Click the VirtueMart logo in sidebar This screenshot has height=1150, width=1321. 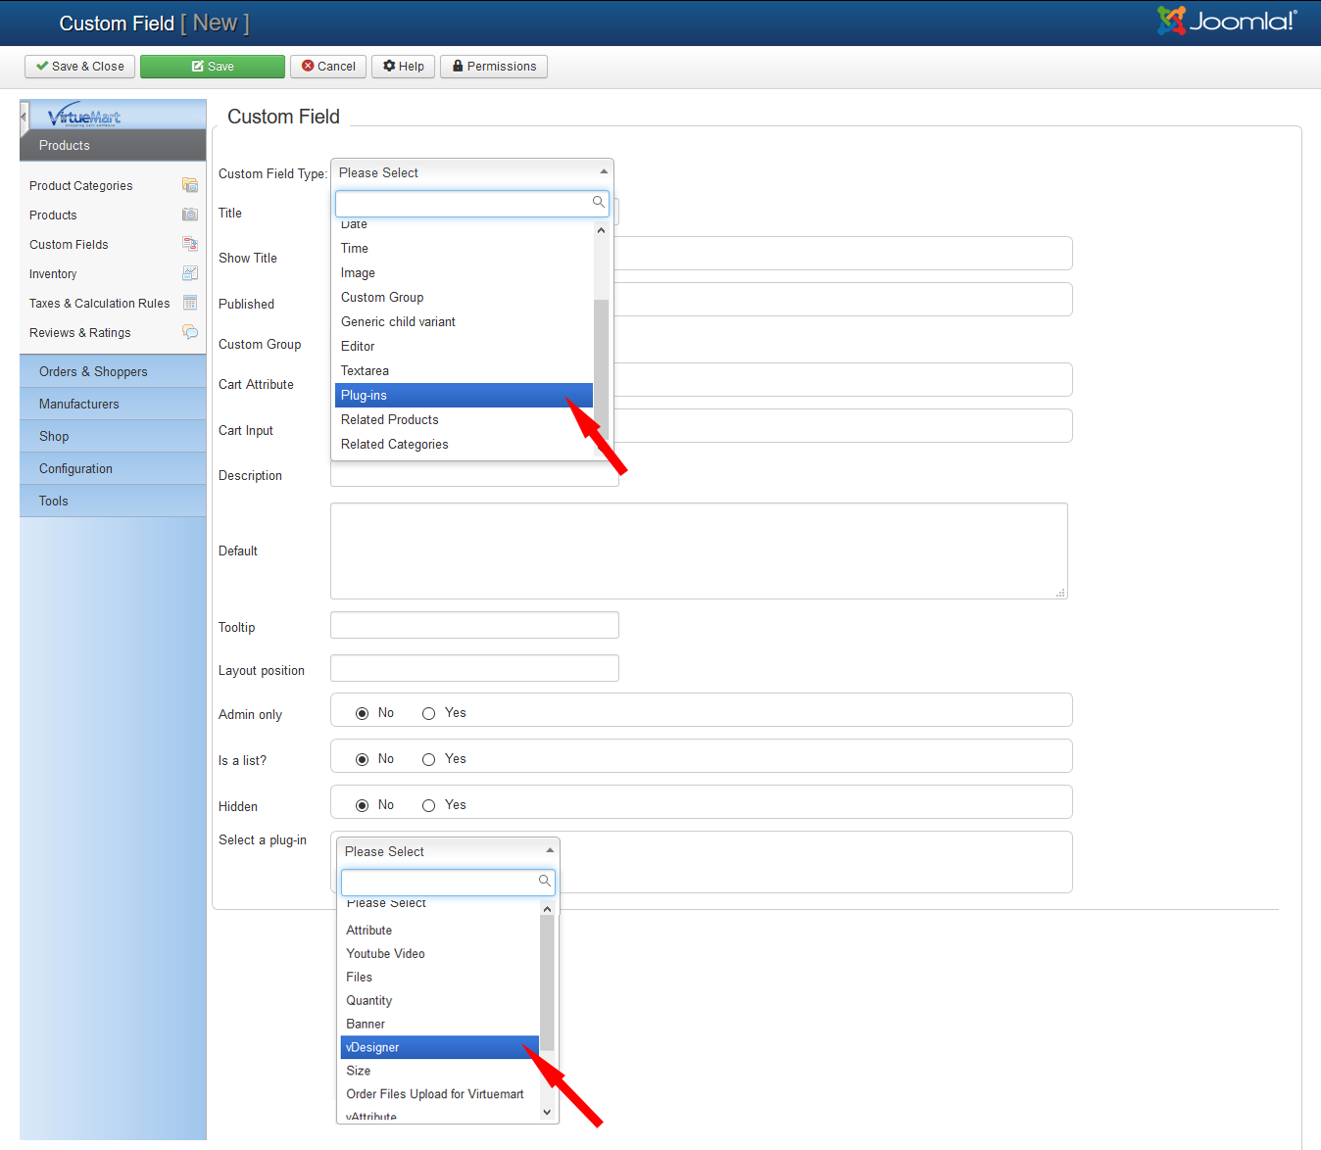[x=84, y=116]
